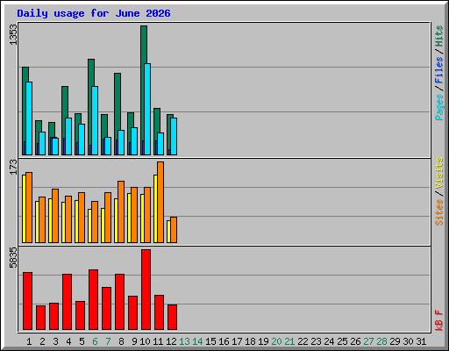Select the red KB bar for day 4

coord(67,302)
